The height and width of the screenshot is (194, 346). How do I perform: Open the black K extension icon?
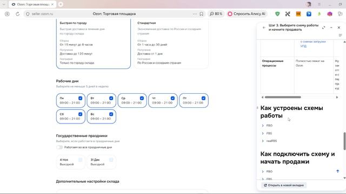[x=288, y=14]
